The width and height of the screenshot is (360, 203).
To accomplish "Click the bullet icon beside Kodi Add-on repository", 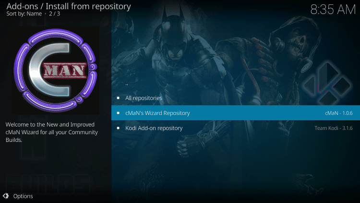I will (x=119, y=128).
